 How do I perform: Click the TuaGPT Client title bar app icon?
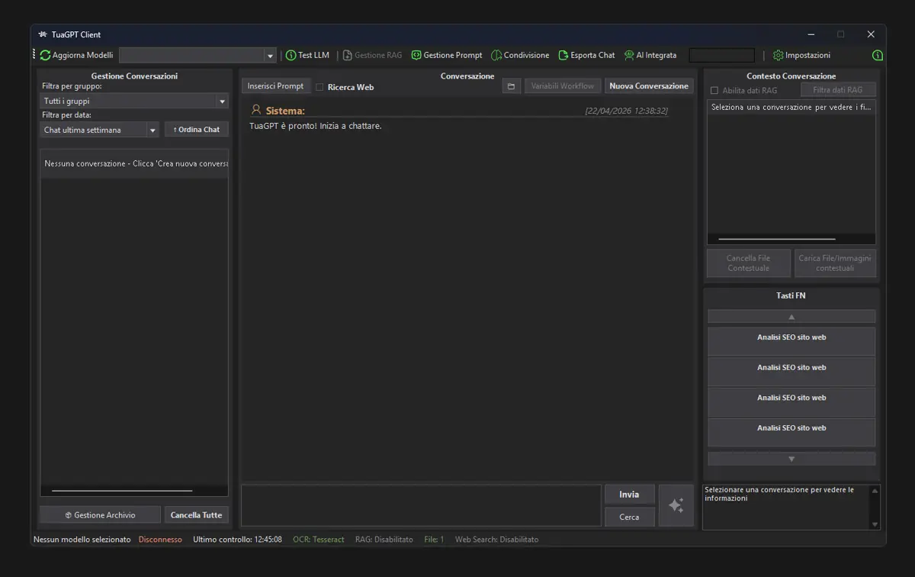(x=43, y=34)
